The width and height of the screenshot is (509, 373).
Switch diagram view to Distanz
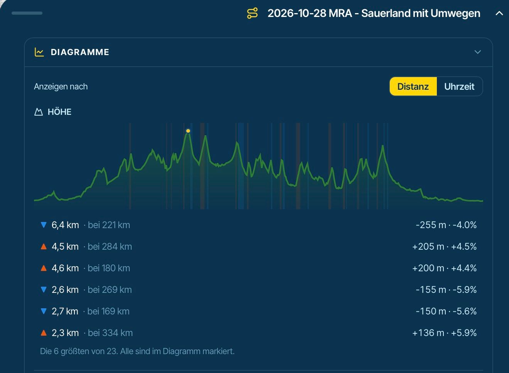[413, 86]
